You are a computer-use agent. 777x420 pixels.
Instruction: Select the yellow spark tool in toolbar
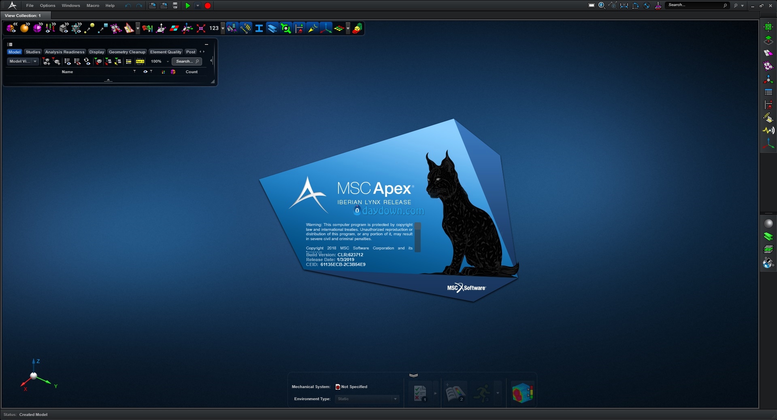click(313, 28)
